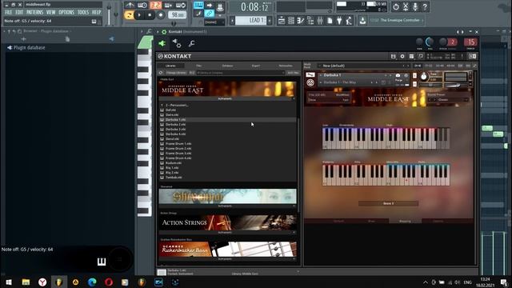Click the step editing arrow icon
512x288 pixels.
coord(210,6)
